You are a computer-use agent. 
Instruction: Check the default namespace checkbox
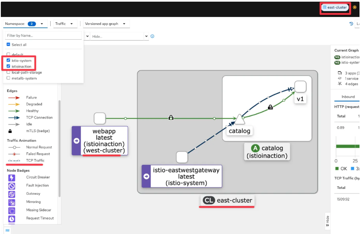8,54
